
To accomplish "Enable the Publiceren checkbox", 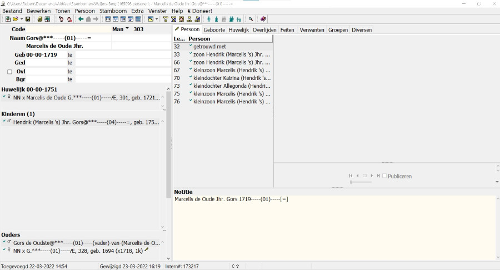I will (x=384, y=176).
